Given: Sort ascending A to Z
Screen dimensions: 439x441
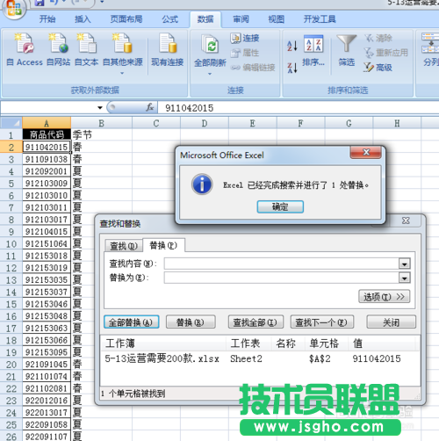Looking at the screenshot, I should tap(292, 46).
